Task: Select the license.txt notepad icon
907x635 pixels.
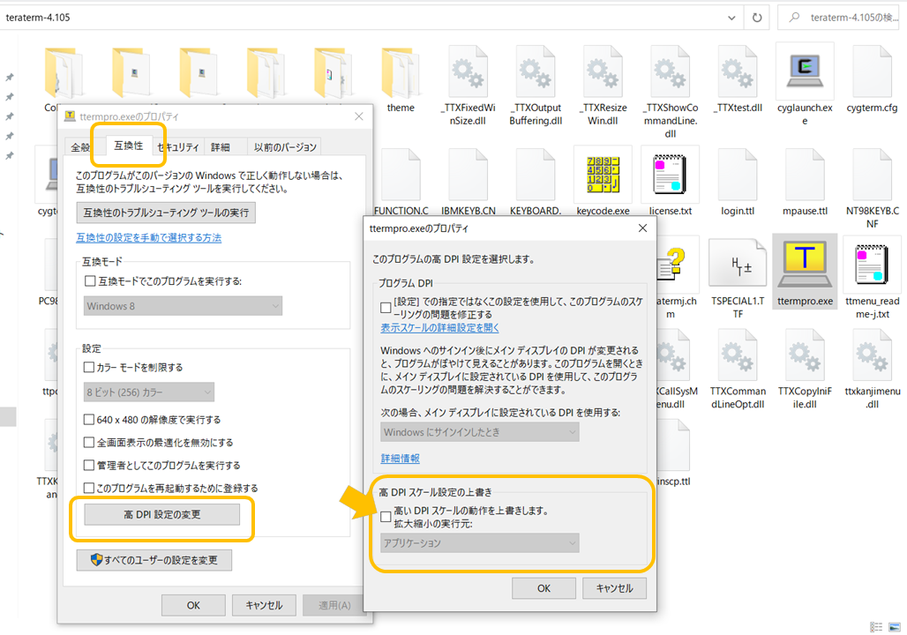Action: tap(670, 174)
